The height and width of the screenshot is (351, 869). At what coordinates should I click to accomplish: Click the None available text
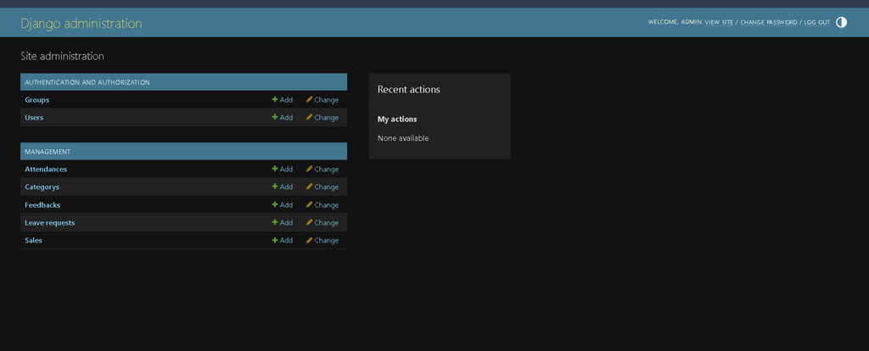[x=403, y=138]
